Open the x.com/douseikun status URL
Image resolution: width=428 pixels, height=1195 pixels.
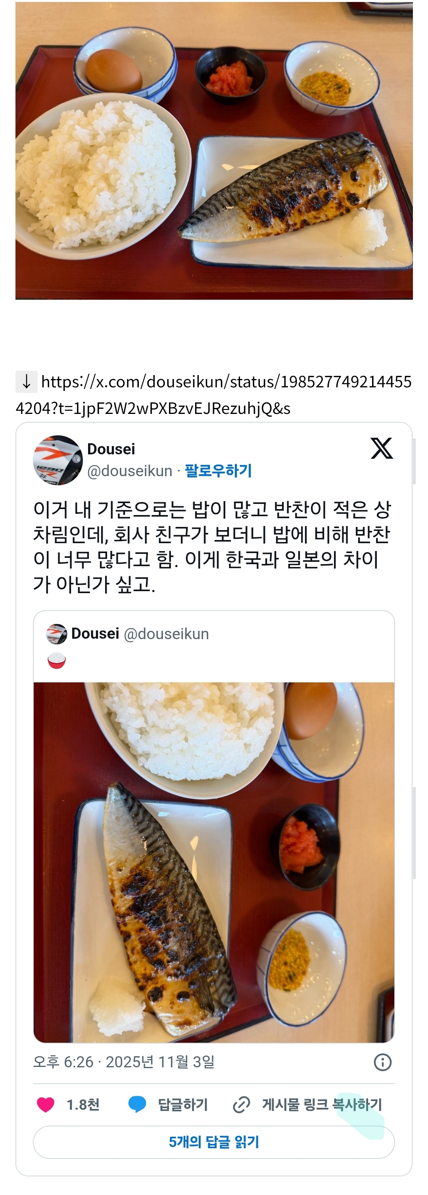(x=213, y=395)
